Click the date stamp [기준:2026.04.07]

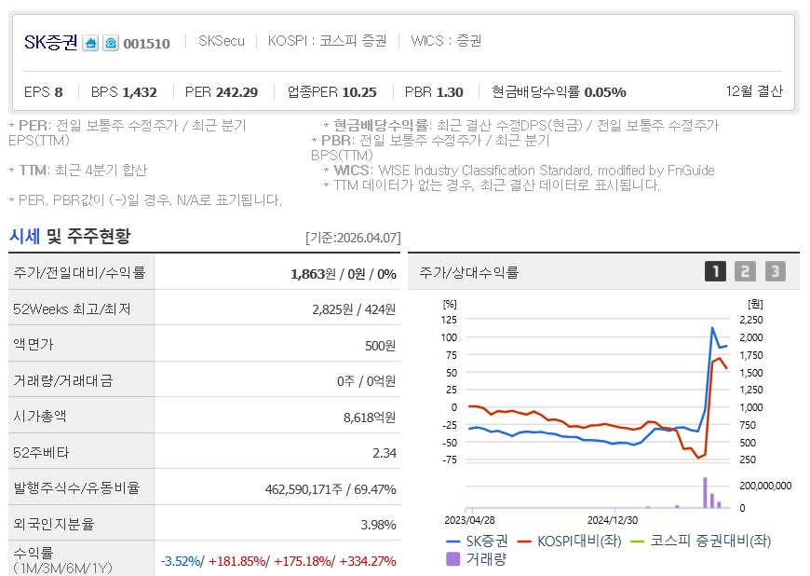click(x=353, y=238)
